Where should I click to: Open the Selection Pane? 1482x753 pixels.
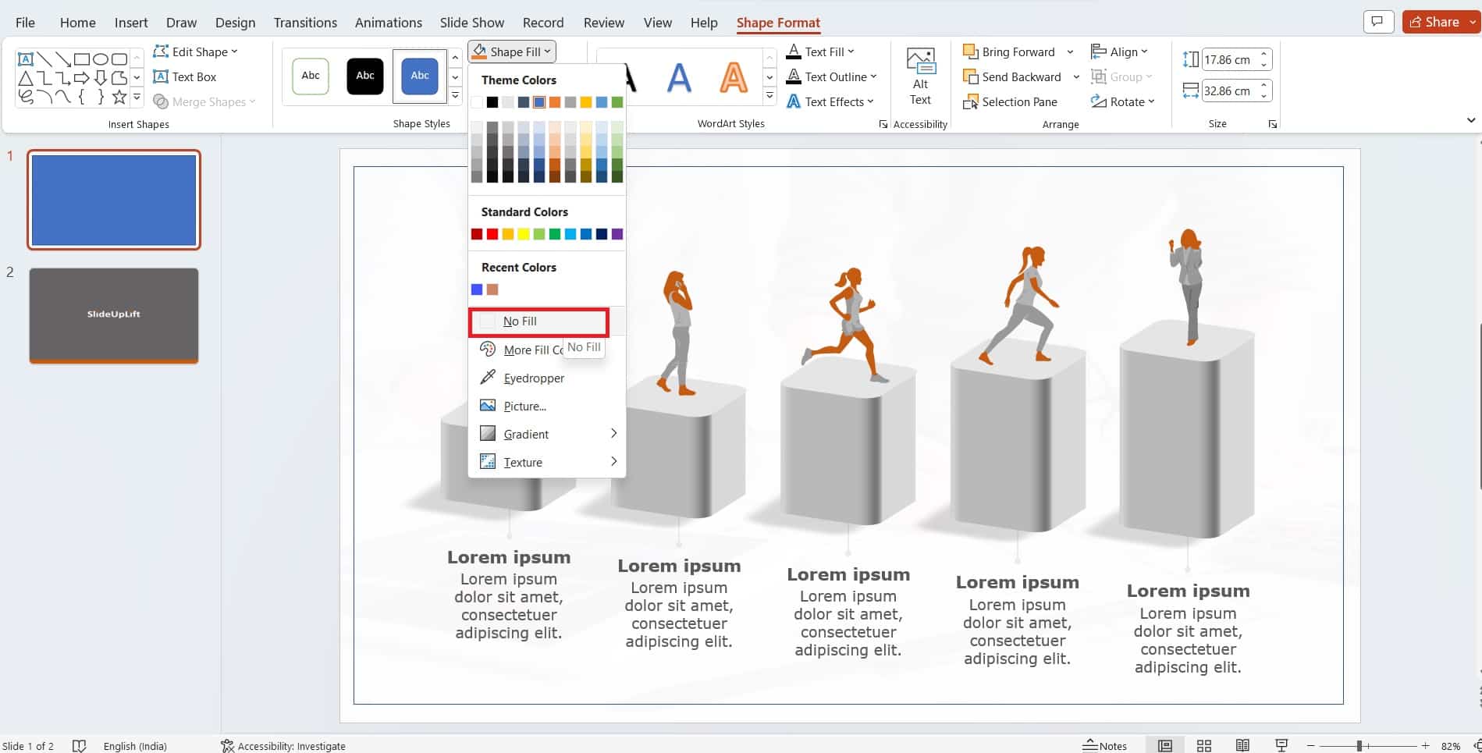(1010, 101)
